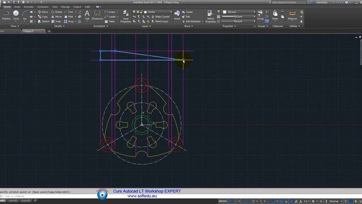Click new drawing tab plus button
Image resolution: width=362 pixels, height=204 pixels.
pyautogui.click(x=49, y=31)
